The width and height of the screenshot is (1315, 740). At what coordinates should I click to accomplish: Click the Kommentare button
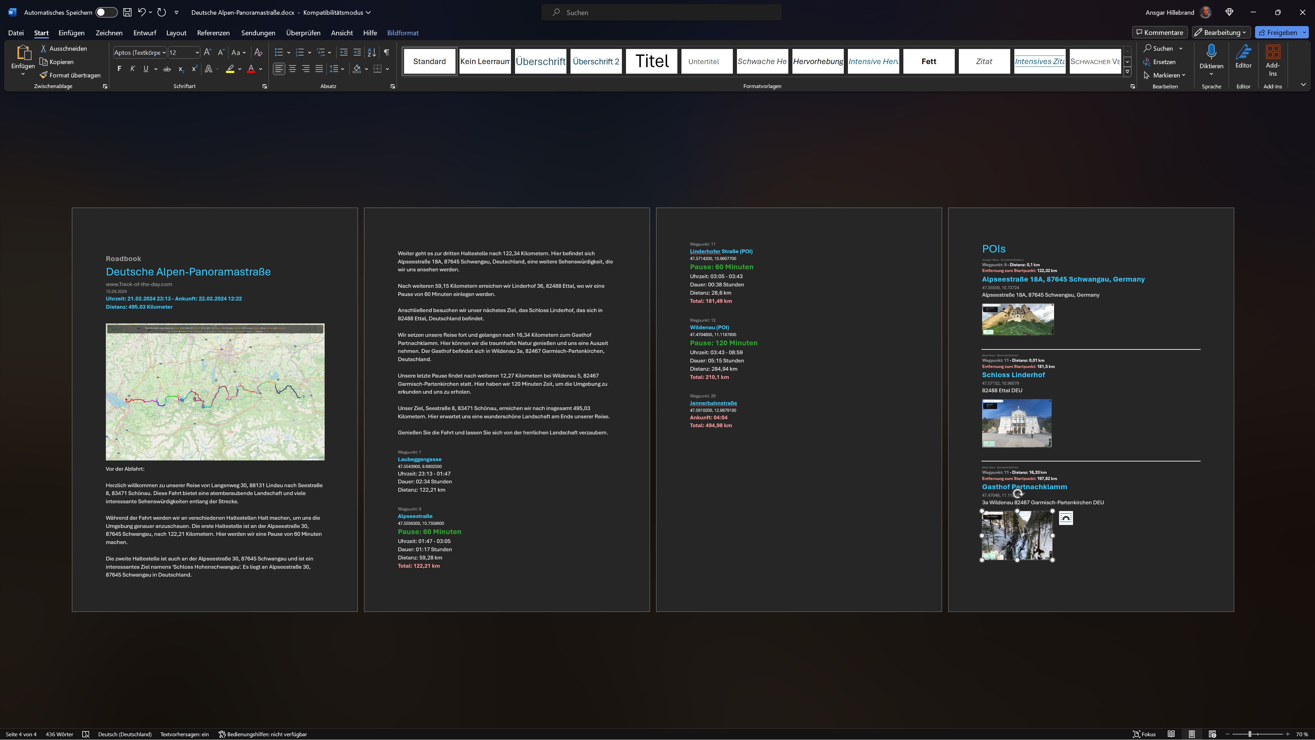pyautogui.click(x=1159, y=33)
